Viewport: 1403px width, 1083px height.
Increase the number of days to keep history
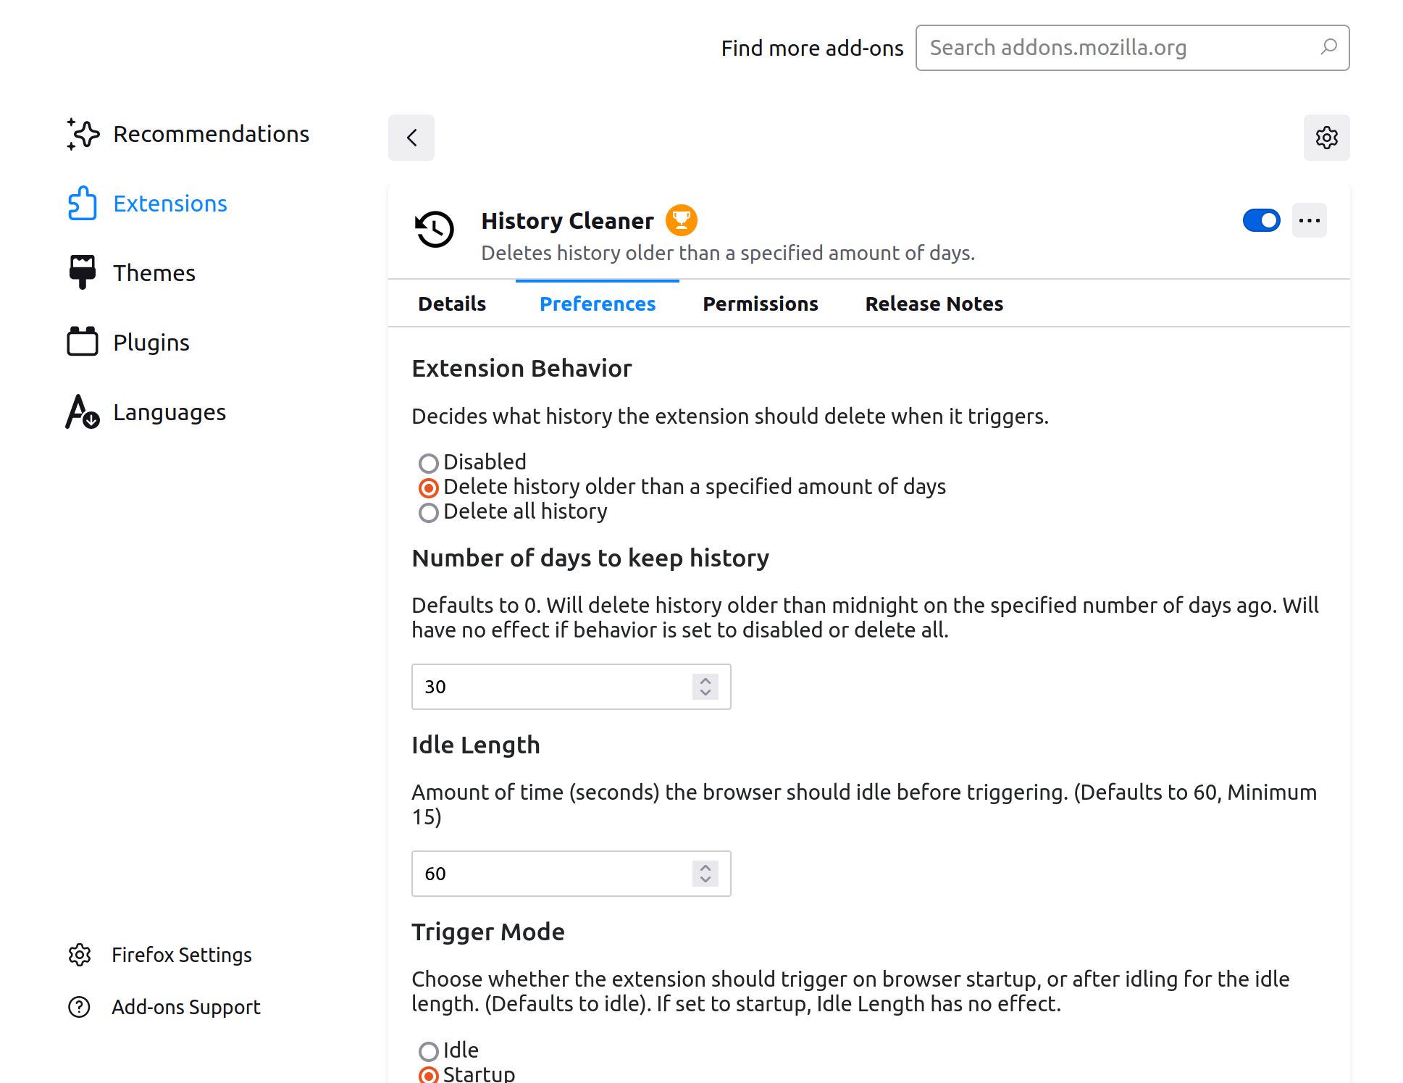pos(703,681)
